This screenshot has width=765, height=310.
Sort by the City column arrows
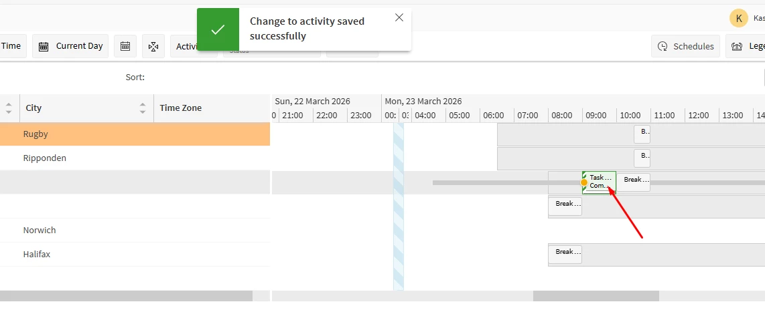143,108
